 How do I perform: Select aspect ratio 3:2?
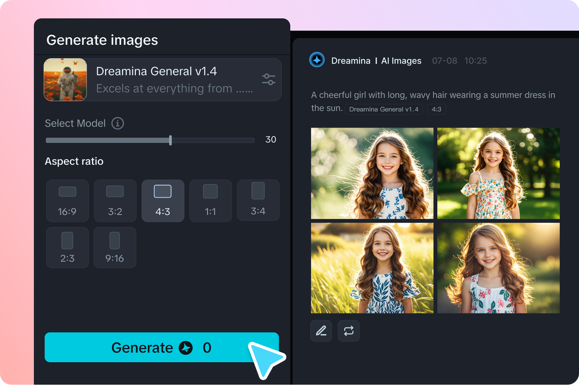[x=115, y=200]
